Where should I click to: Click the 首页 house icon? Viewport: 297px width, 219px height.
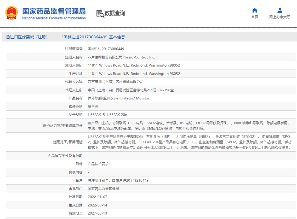255,10
